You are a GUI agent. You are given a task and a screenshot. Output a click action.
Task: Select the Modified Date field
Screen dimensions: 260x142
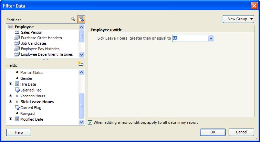coord(32,119)
